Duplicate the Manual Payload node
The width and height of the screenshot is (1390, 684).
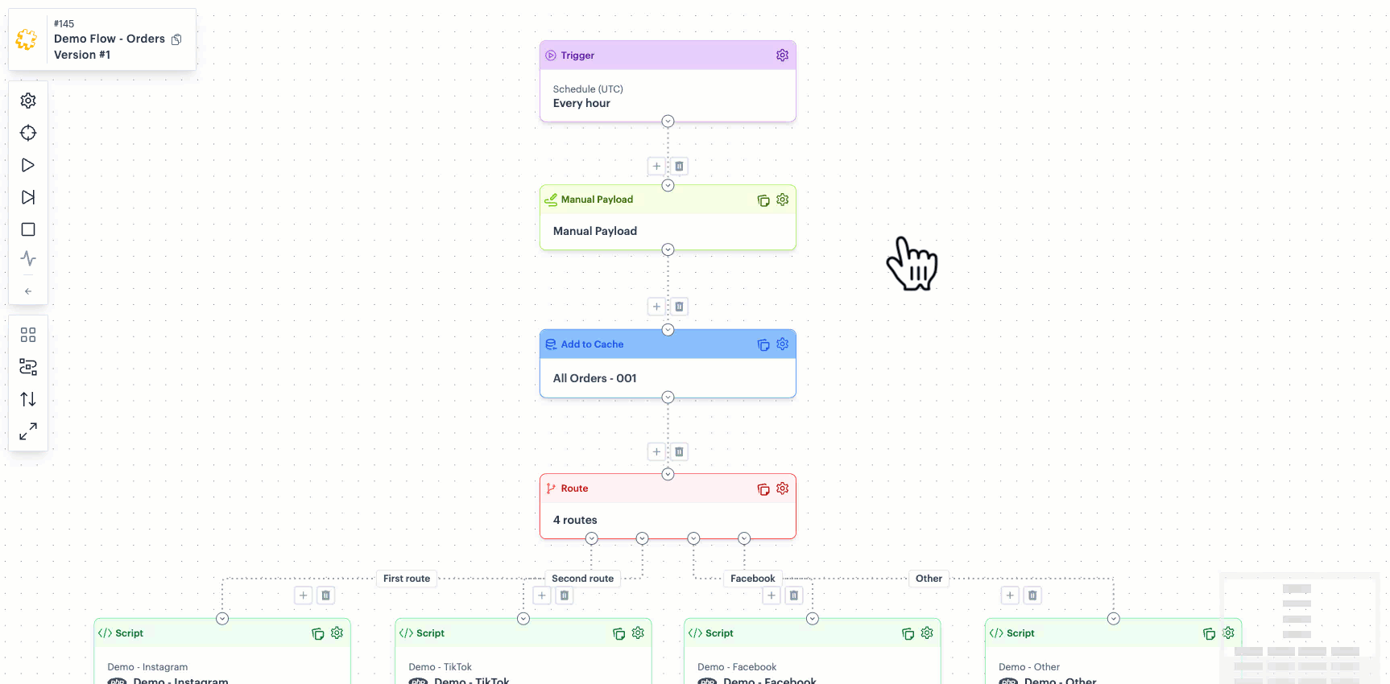pos(763,200)
